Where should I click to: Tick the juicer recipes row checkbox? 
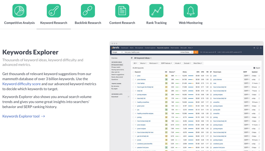133,129
